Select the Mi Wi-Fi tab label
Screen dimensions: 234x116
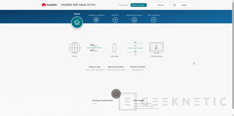point(115,15)
